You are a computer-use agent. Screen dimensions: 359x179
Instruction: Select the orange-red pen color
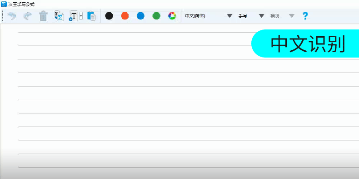click(x=125, y=16)
